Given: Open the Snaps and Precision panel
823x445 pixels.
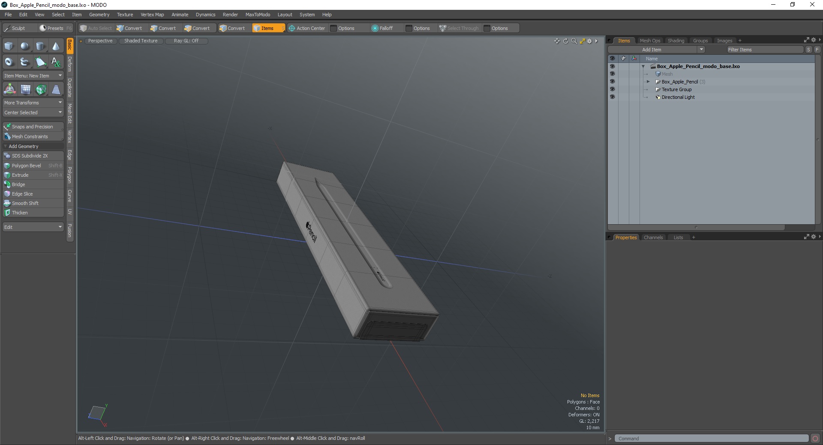Looking at the screenshot, I should [33, 127].
